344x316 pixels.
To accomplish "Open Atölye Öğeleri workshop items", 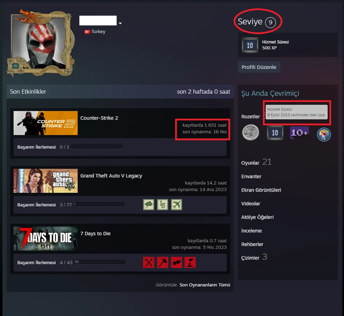I will point(257,217).
